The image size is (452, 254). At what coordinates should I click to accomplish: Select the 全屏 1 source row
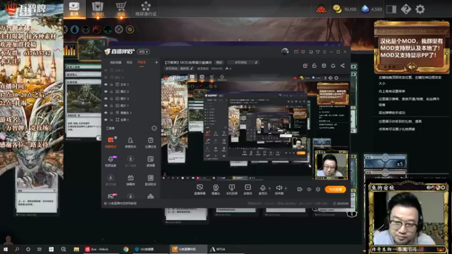click(x=131, y=120)
